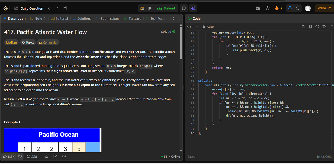The width and height of the screenshot is (334, 164).
Task: Click line number 30 in the gutter
Action: click(192, 80)
